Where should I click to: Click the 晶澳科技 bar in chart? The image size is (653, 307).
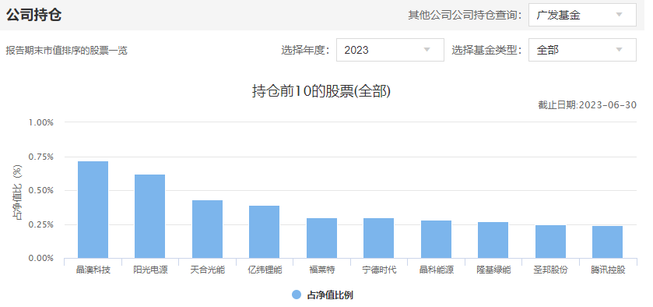tap(93, 210)
